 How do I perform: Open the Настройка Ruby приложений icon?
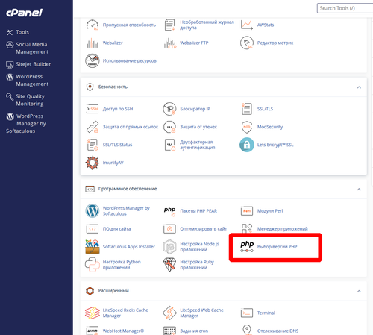(170, 265)
